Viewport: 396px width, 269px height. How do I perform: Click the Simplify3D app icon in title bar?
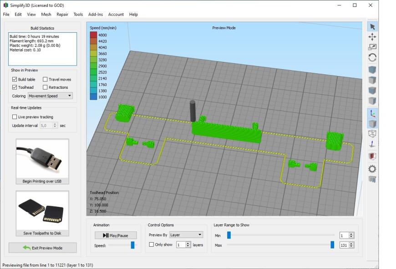click(5, 5)
